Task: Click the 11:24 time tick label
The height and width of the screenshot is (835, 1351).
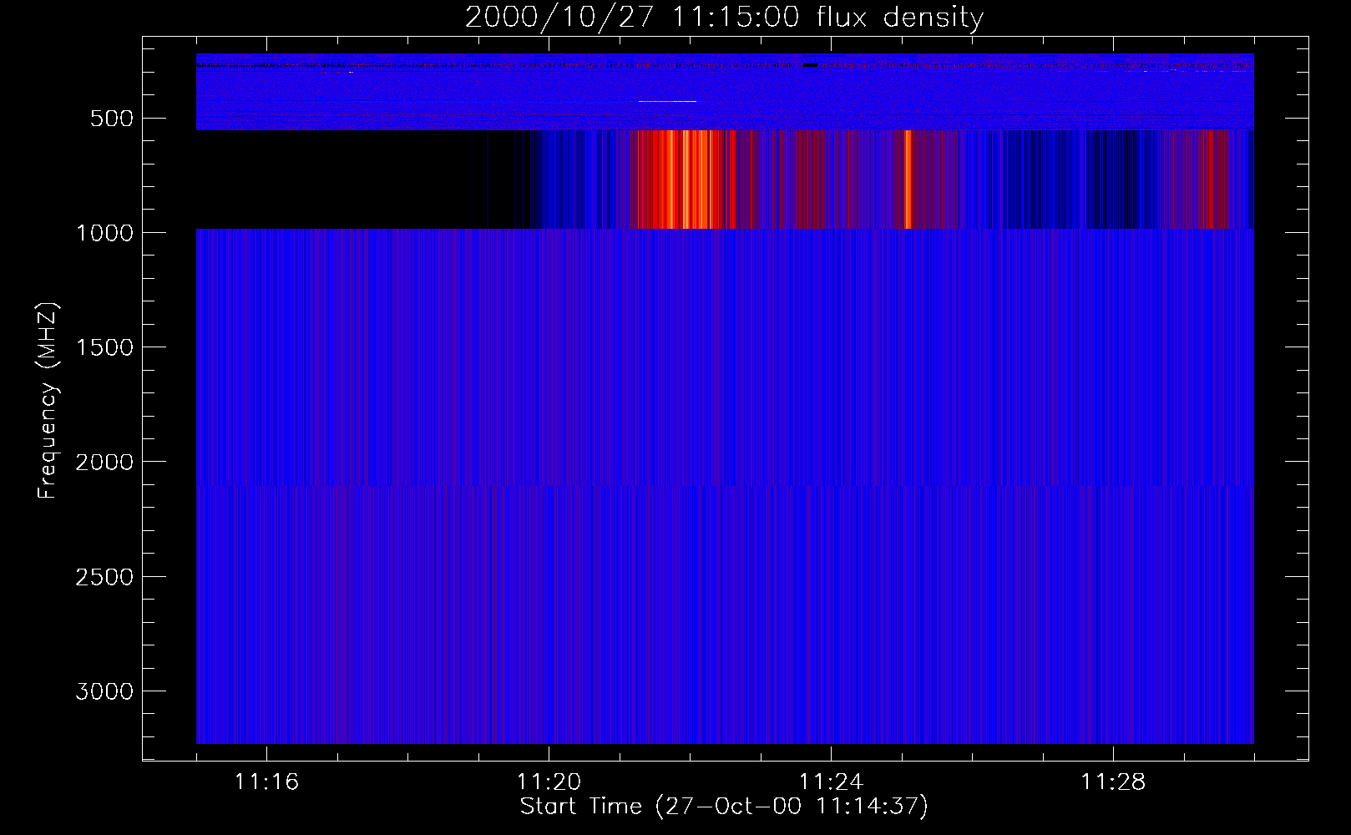Action: [x=831, y=782]
